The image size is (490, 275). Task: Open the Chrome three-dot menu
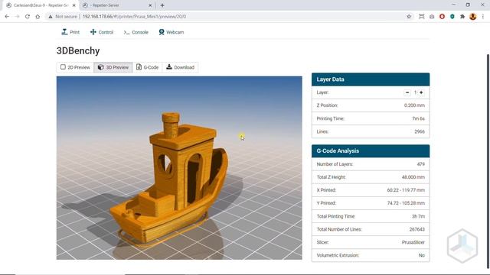(x=483, y=17)
